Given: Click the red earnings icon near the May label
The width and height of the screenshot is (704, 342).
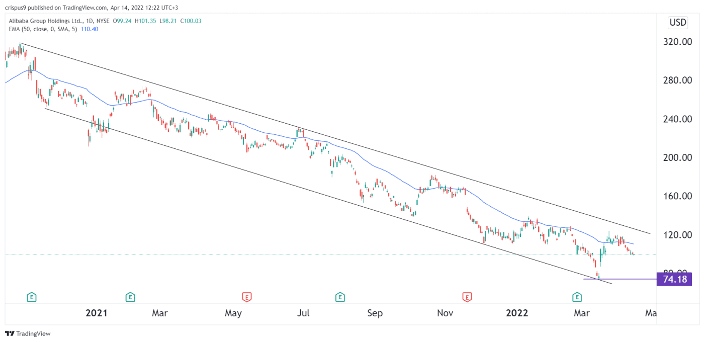Looking at the screenshot, I should pos(246,297).
